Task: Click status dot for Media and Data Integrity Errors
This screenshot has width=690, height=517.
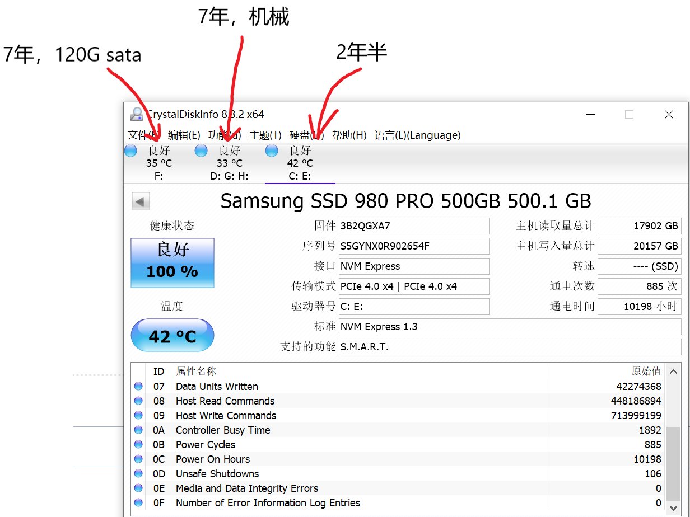Action: [x=138, y=488]
